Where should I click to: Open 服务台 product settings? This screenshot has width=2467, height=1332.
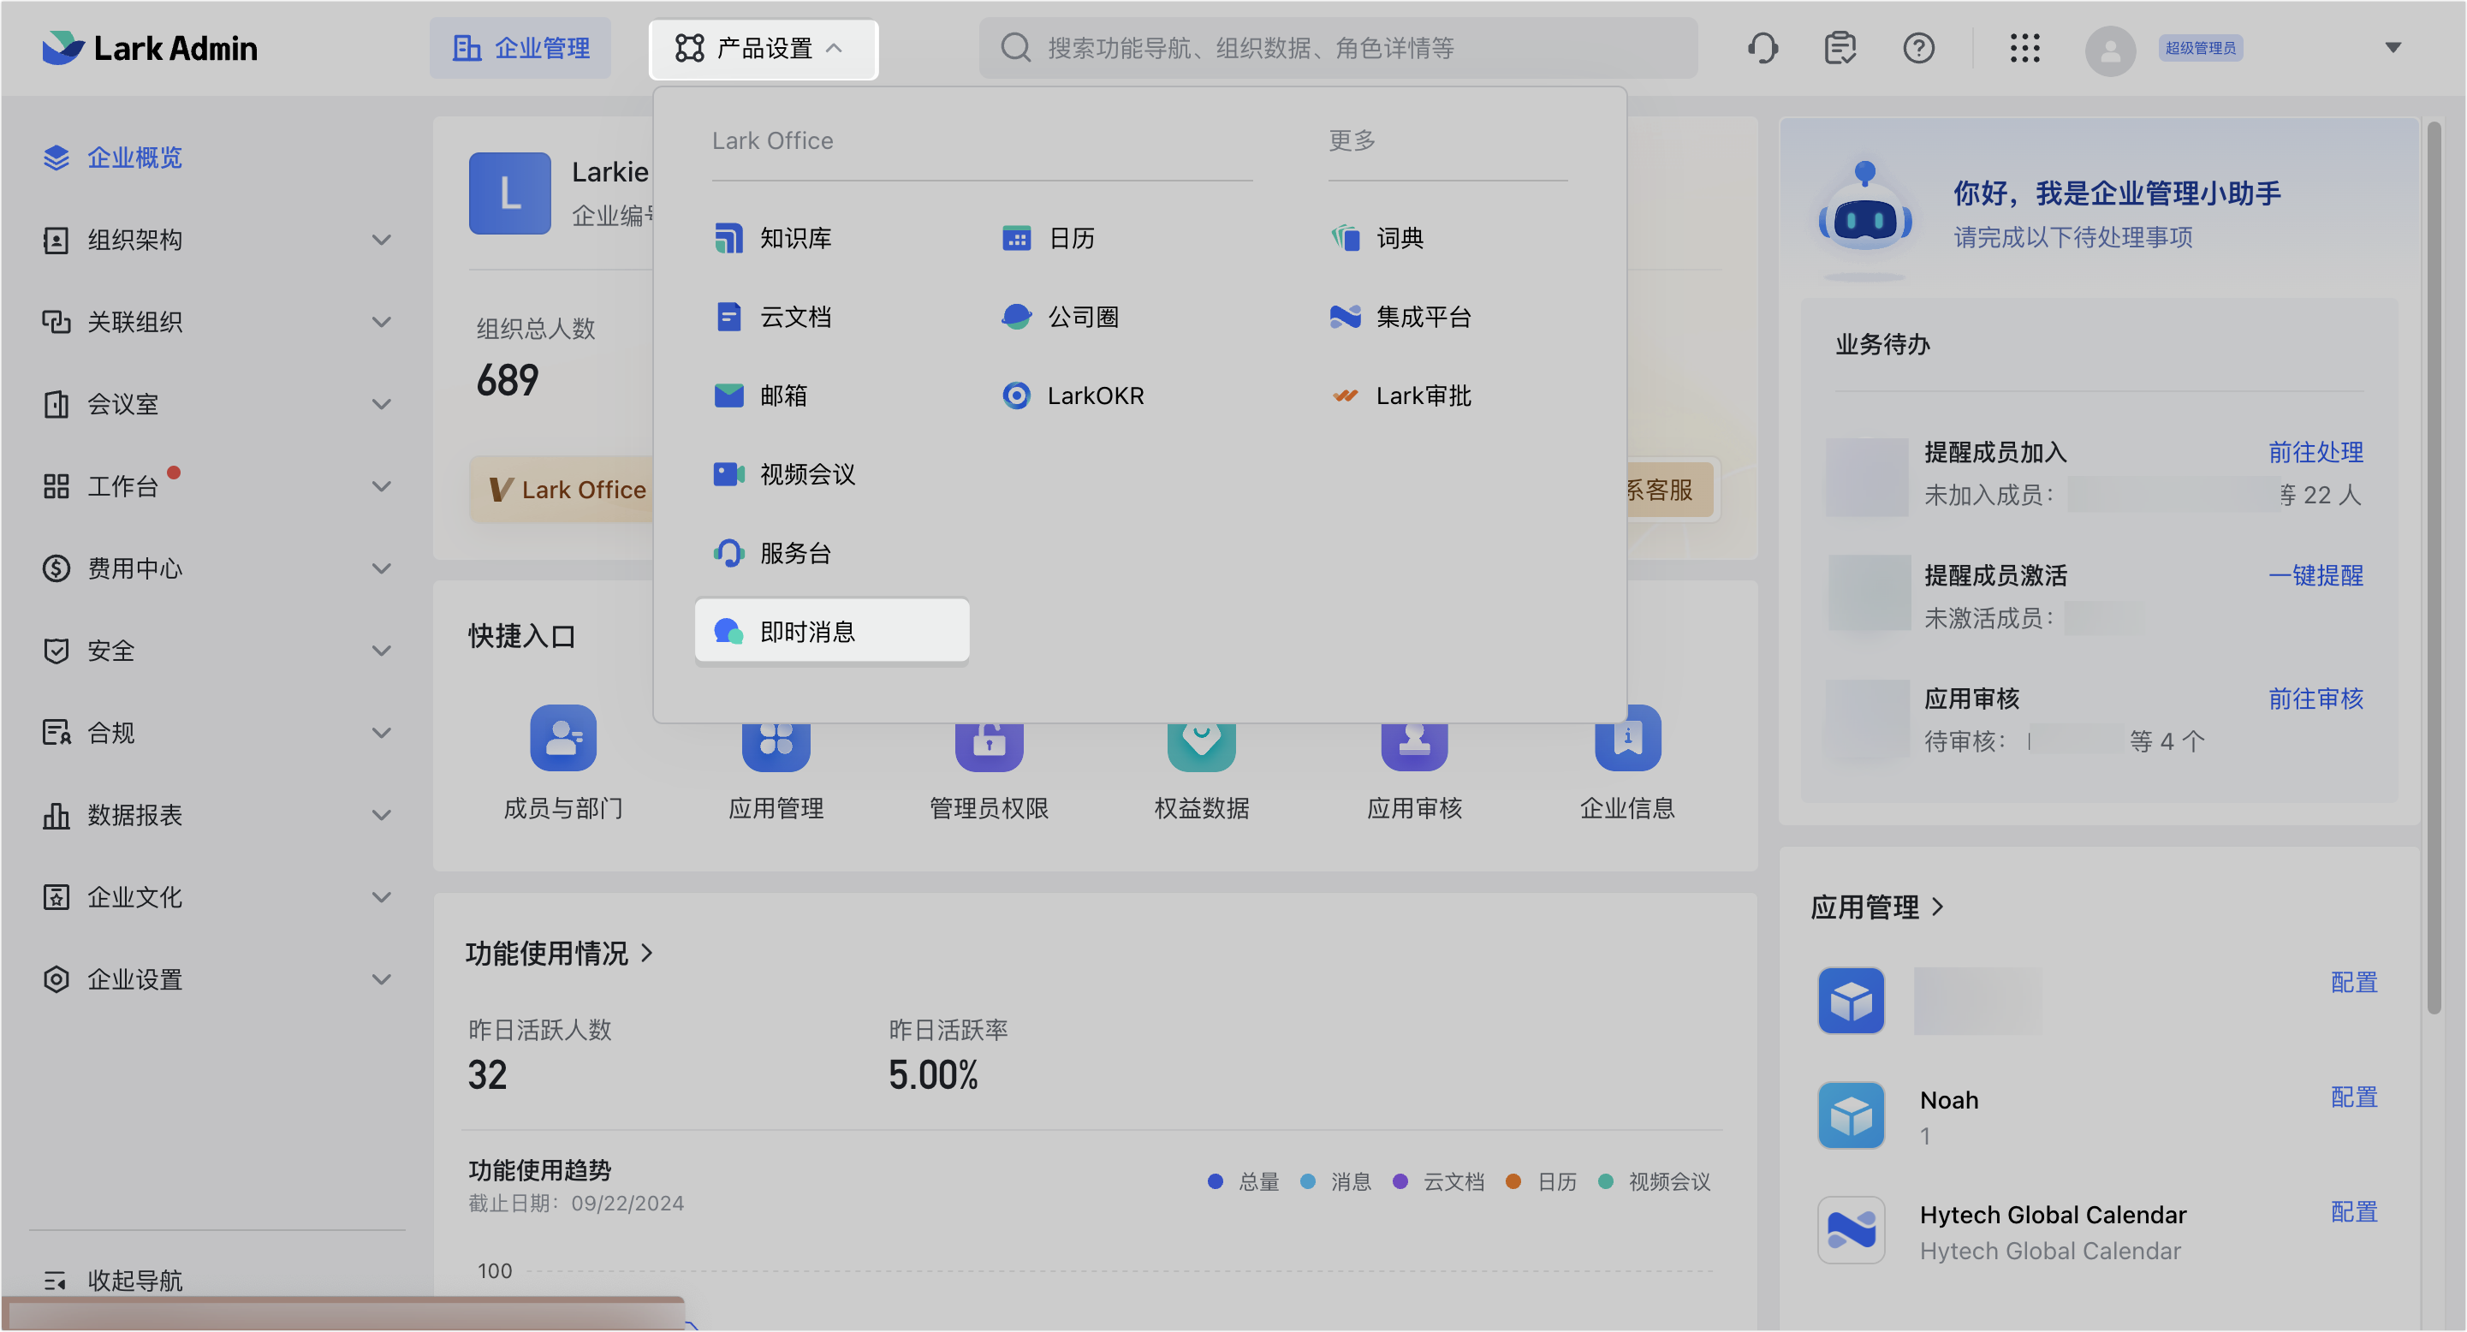[x=773, y=552]
